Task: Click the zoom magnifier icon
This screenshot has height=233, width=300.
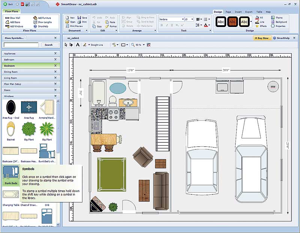Action: [133, 45]
